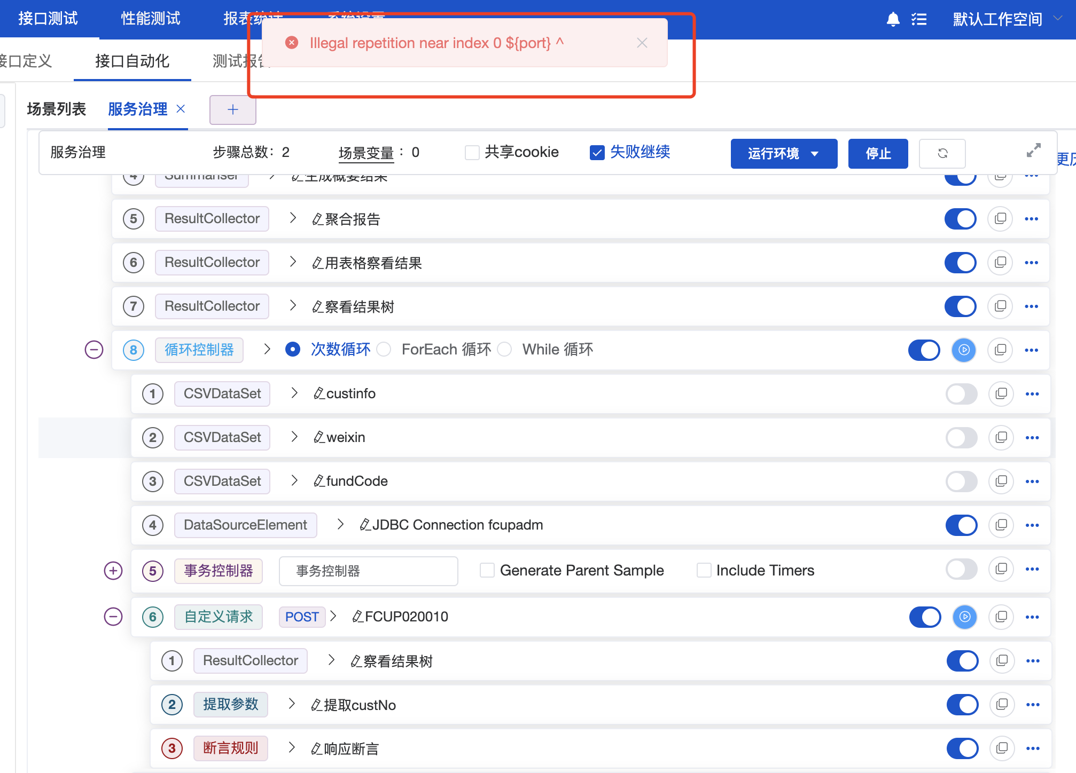Run the 循环控制器 step via play icon

(964, 350)
